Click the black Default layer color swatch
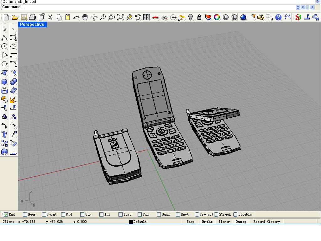 pos(131,222)
